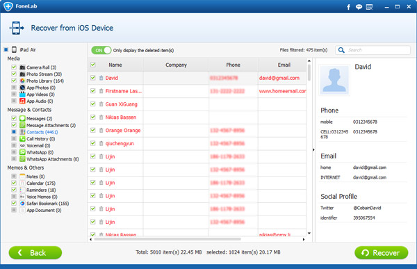Open Voice Memos (0) category
This screenshot has height=269, width=417.
(x=42, y=197)
